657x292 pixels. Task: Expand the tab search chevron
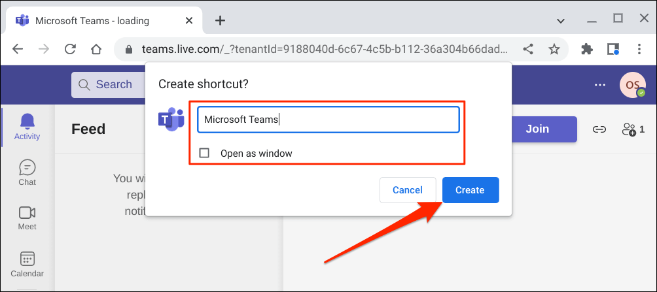click(x=560, y=20)
